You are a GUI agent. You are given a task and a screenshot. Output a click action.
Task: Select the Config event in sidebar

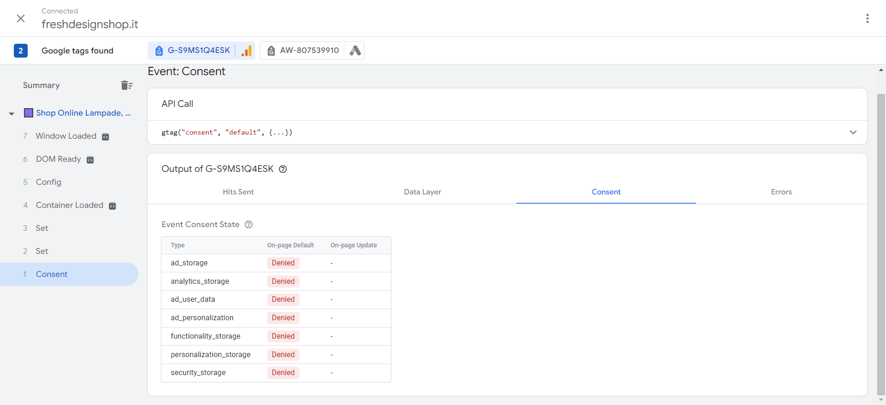coord(48,182)
